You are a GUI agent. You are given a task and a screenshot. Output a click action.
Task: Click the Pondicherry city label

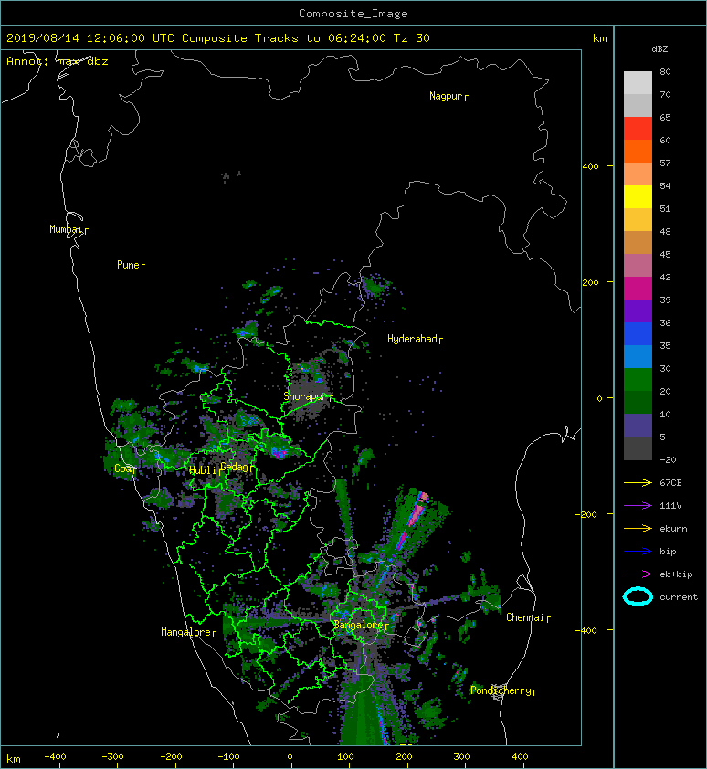pos(503,690)
